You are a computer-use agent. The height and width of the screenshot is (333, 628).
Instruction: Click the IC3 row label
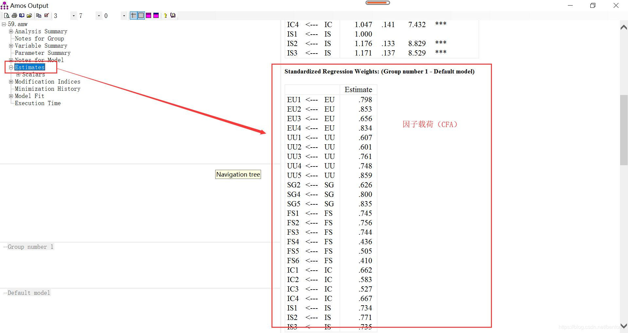pos(293,289)
